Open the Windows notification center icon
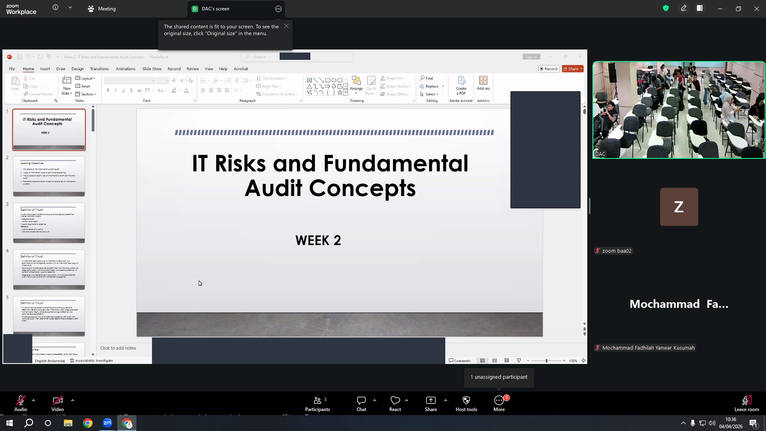 coord(754,423)
